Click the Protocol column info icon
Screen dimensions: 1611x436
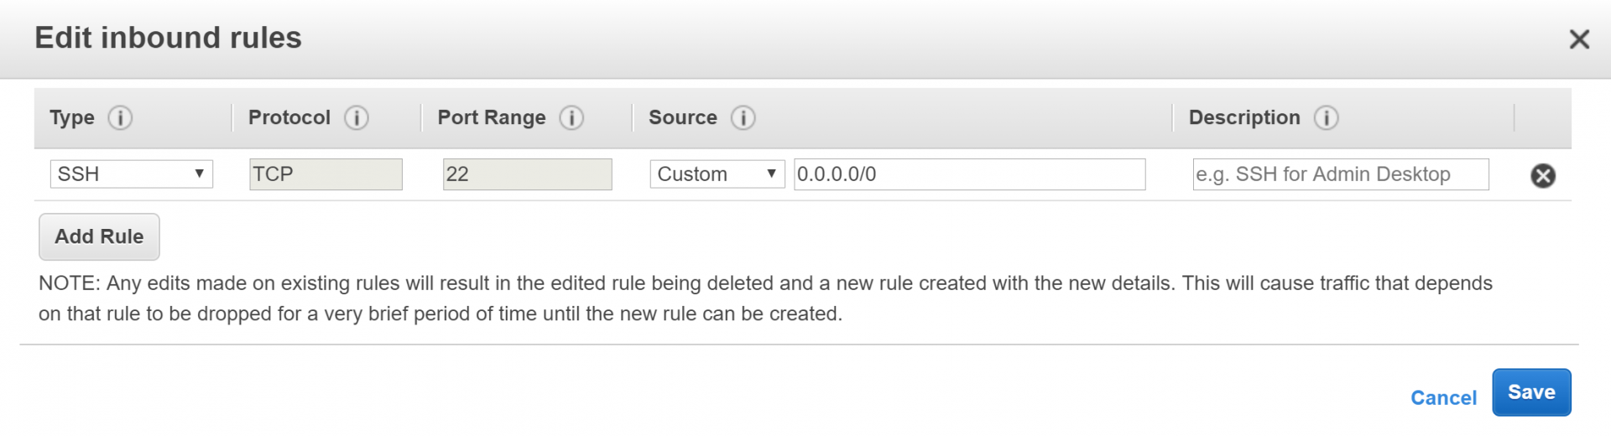(357, 118)
